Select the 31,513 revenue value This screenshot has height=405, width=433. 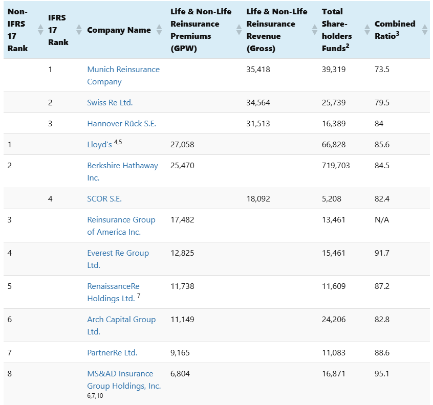click(x=258, y=124)
